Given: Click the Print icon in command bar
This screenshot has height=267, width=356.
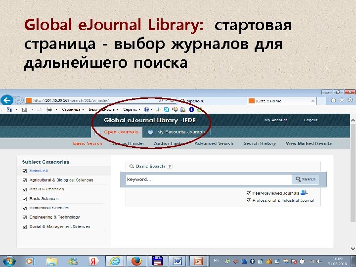Looking at the screenshot, I should tap(49, 110).
